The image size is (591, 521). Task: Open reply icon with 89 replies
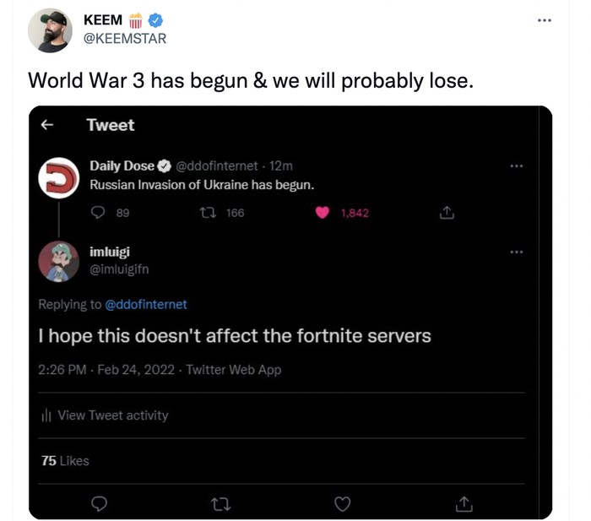click(97, 213)
